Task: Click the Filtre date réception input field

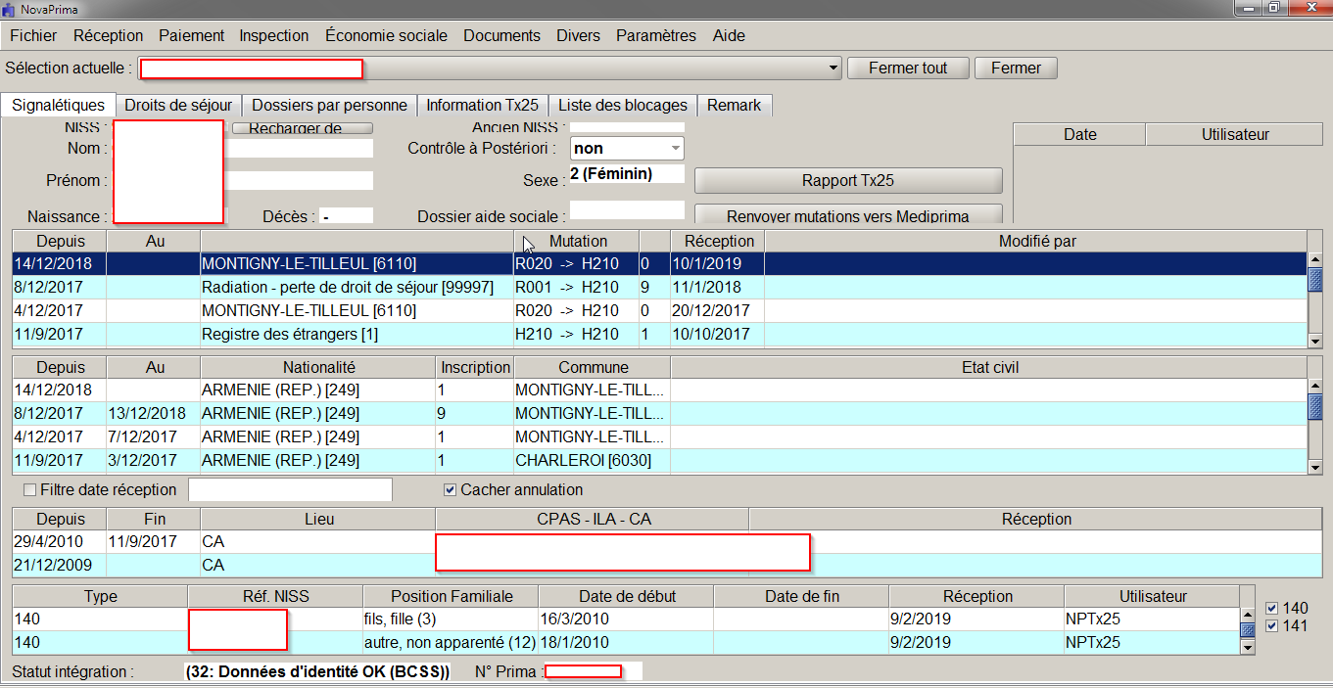Action: click(290, 489)
